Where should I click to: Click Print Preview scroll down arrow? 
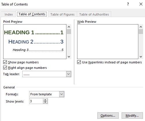[x=69, y=57]
